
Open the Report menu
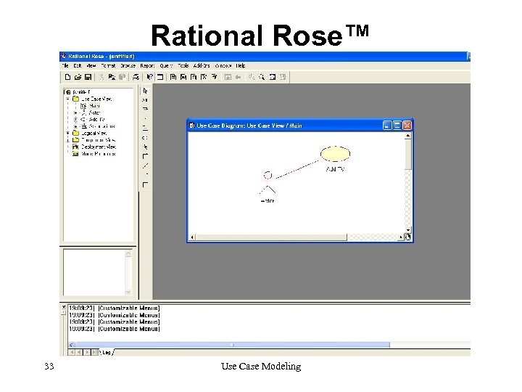pyautogui.click(x=147, y=65)
